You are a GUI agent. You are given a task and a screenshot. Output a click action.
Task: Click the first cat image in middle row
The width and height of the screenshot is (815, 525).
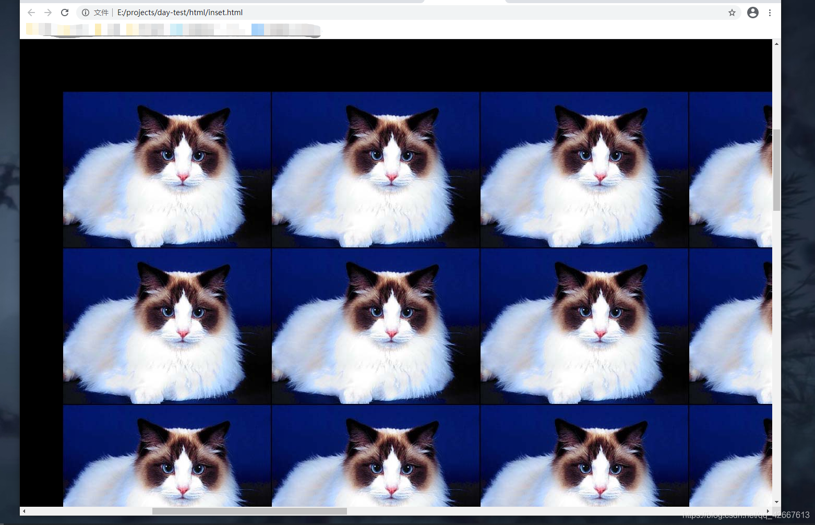[167, 326]
